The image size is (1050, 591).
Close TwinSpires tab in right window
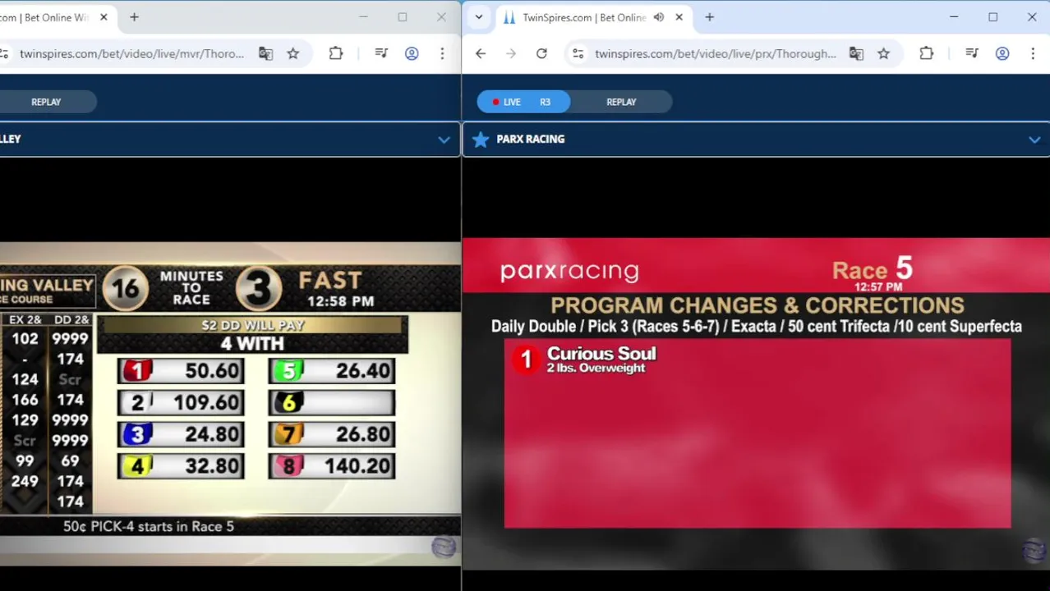pyautogui.click(x=679, y=17)
